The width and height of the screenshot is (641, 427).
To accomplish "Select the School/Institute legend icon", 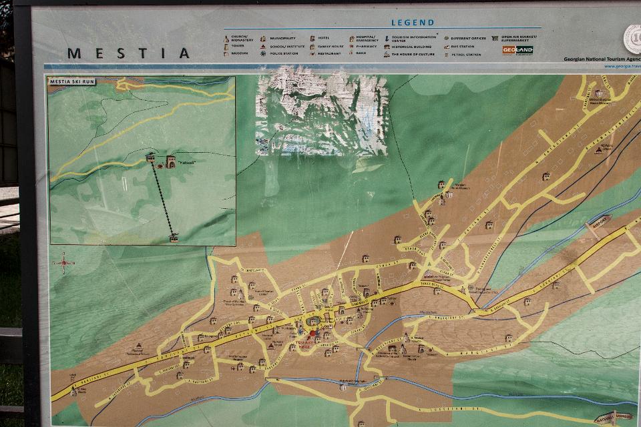I will (263, 47).
